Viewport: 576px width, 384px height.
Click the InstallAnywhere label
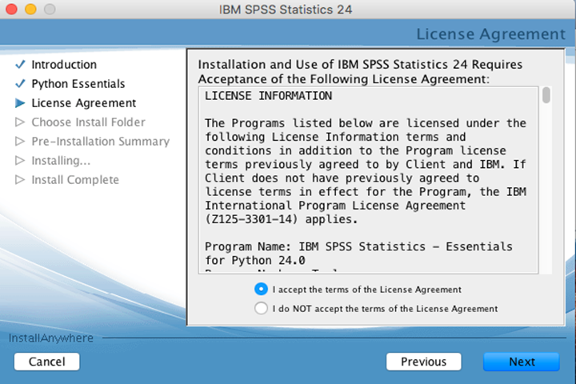pos(50,338)
